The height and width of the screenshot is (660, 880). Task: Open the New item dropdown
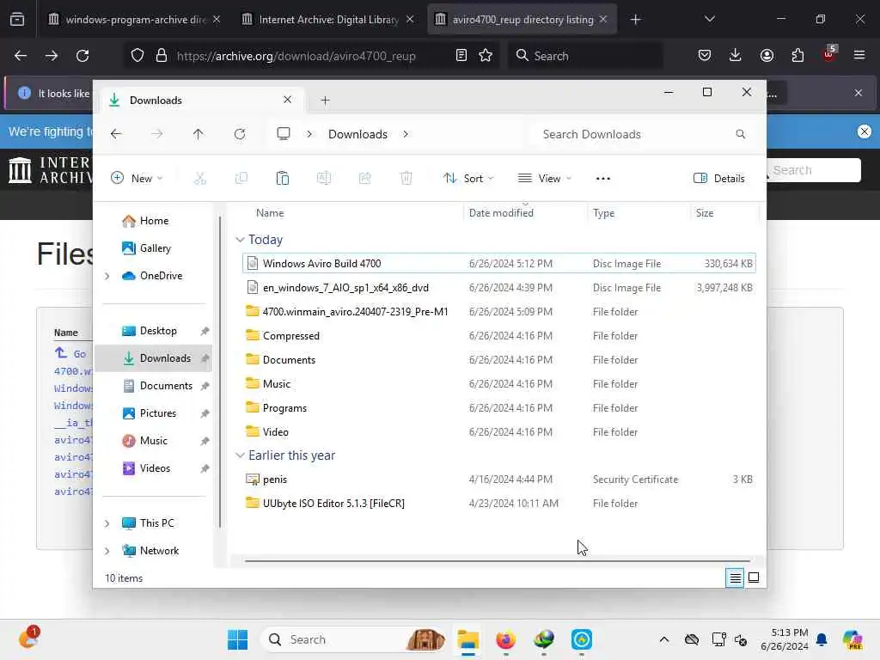137,179
